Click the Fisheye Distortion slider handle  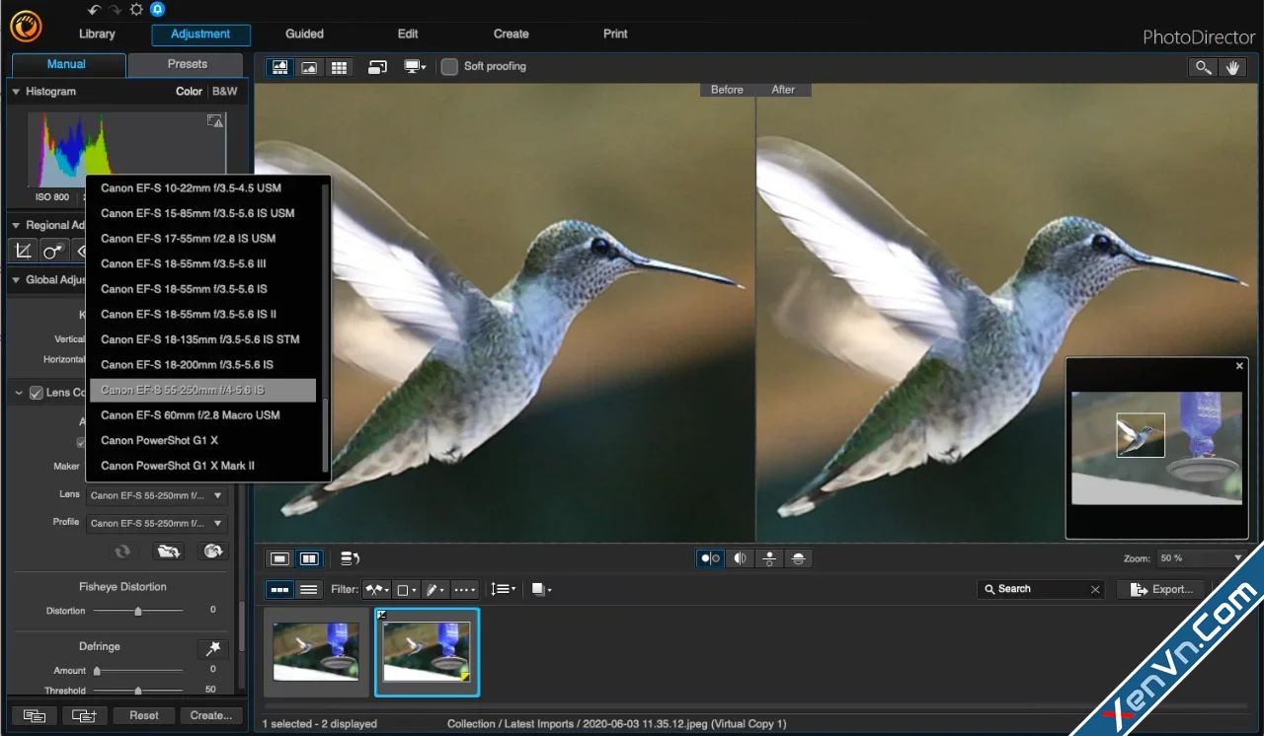tap(138, 612)
